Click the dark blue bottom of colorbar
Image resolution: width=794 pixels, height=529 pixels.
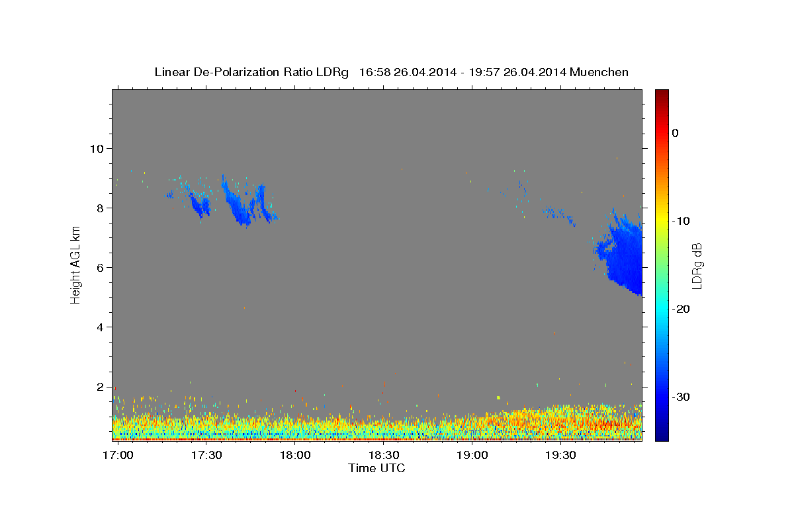click(x=662, y=435)
